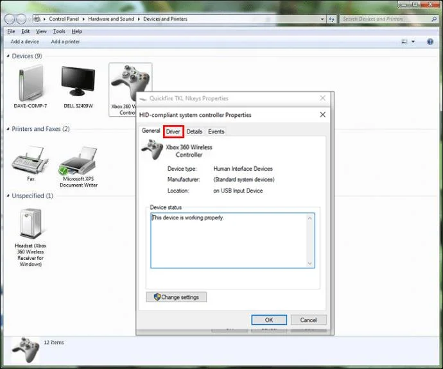Click Add a device in the toolbar
The width and height of the screenshot is (443, 369).
pos(25,42)
